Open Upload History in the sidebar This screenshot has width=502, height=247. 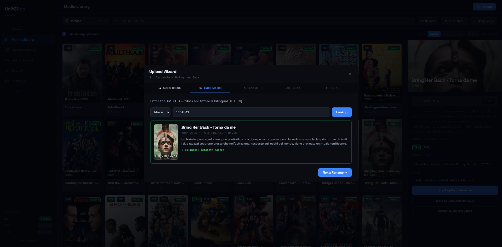pyautogui.click(x=23, y=50)
